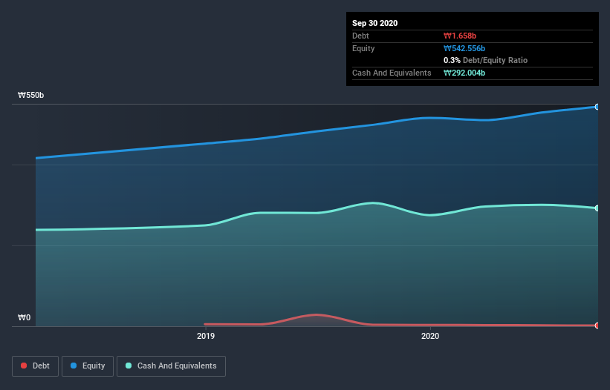Click the 2019 x-axis label
The width and height of the screenshot is (610, 390).
point(206,336)
